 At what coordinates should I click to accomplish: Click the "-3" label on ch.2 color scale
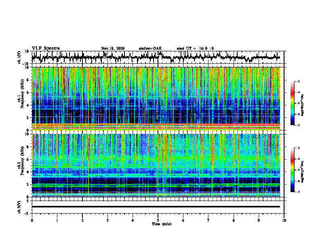point(298,148)
